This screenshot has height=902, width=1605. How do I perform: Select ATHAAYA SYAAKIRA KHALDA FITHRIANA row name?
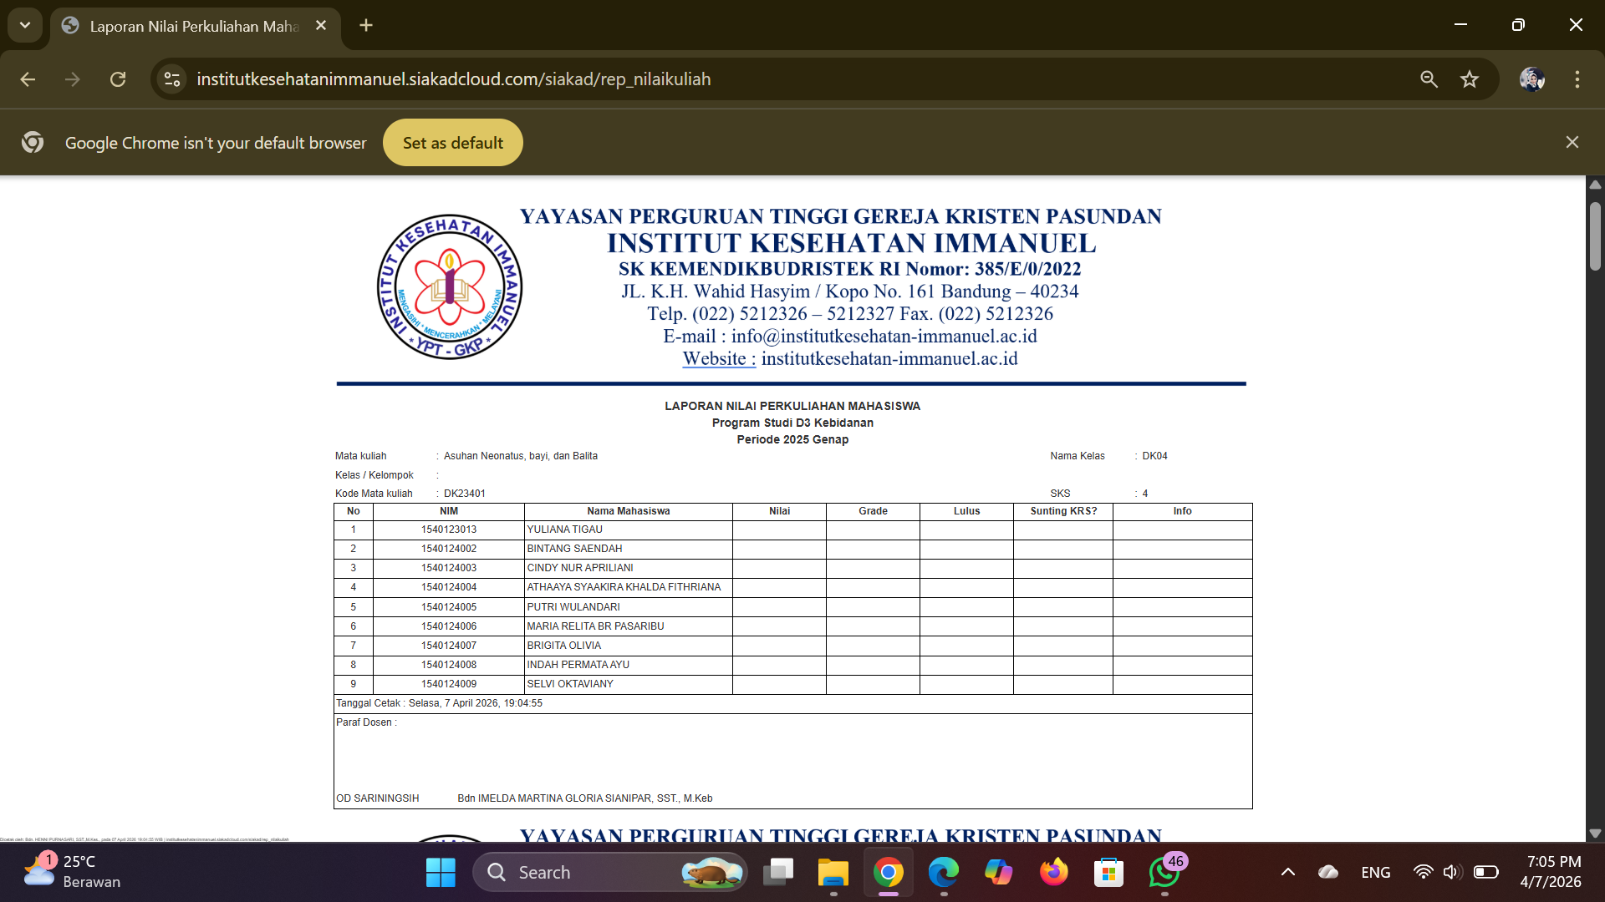pyautogui.click(x=624, y=587)
